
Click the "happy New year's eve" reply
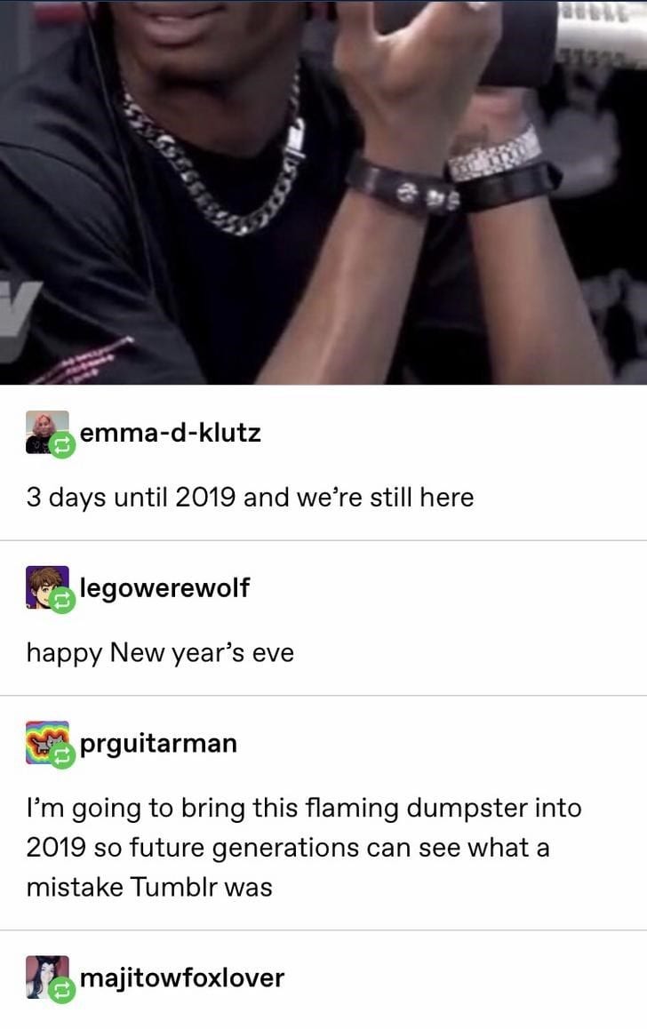click(160, 654)
